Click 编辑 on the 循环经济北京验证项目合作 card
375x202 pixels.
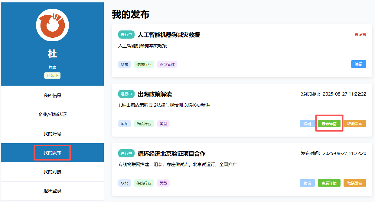pos(307,183)
